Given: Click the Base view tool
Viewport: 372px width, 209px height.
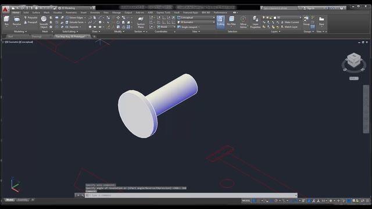Looking at the screenshot, I should coord(321,21).
